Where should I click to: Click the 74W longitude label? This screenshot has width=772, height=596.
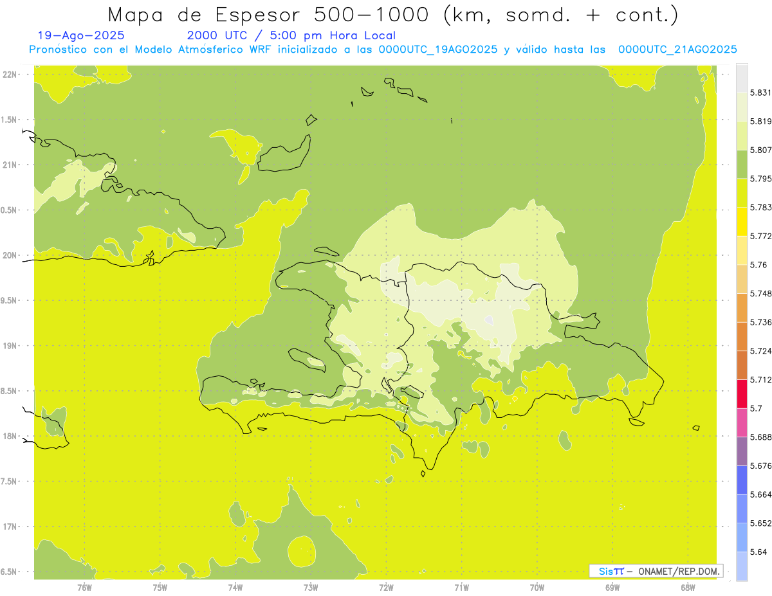tap(235, 587)
